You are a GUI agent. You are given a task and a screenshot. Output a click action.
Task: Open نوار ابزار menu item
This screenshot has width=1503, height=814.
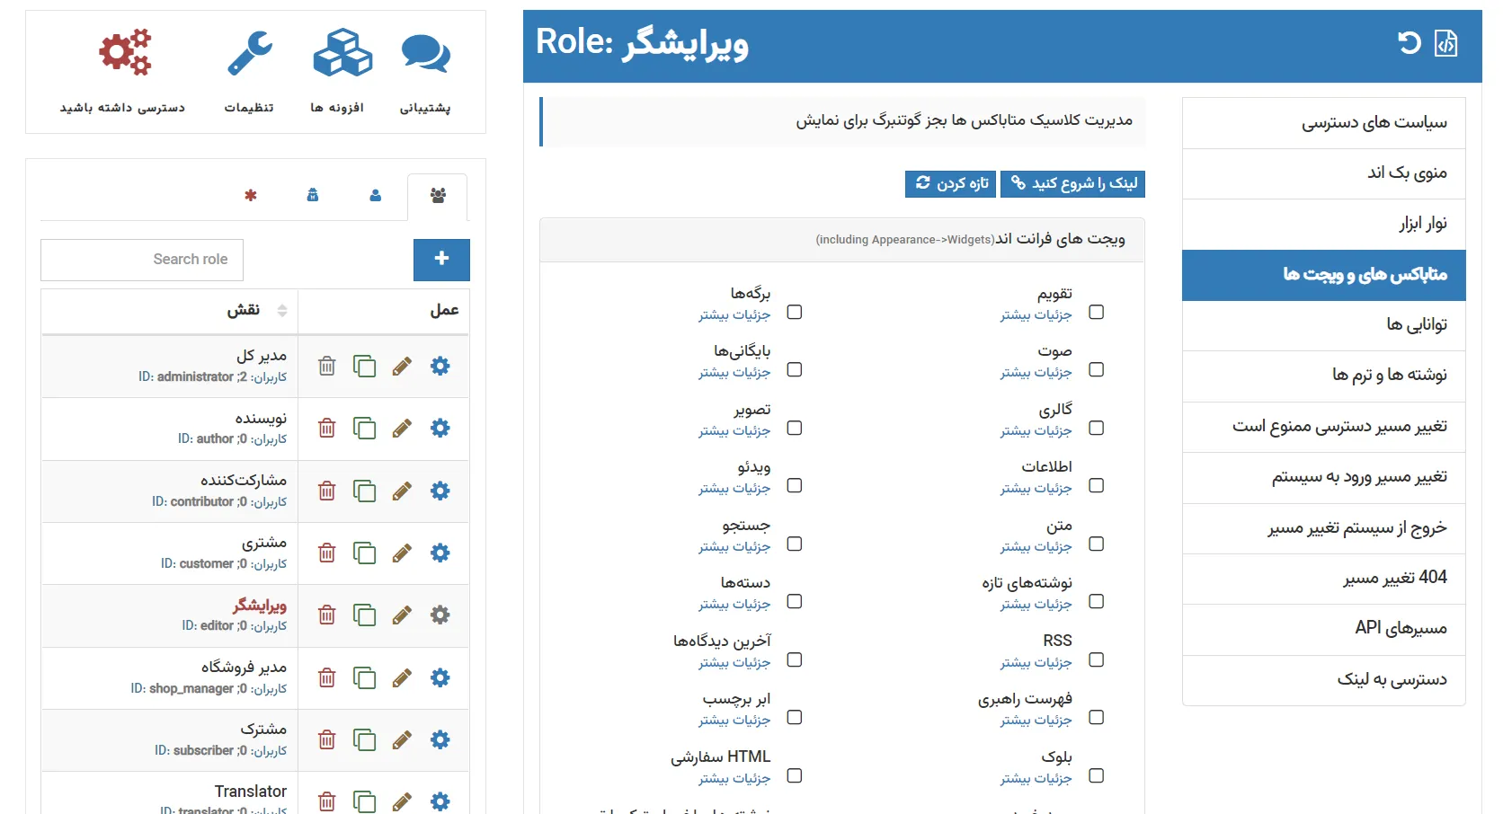click(x=1324, y=224)
